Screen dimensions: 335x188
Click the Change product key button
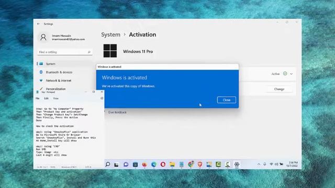(x=279, y=89)
